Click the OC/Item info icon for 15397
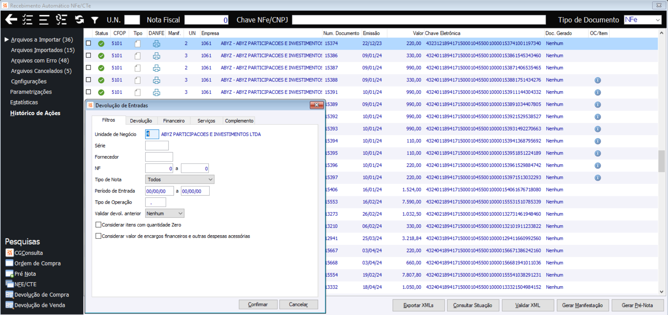668x315 pixels. (598, 178)
